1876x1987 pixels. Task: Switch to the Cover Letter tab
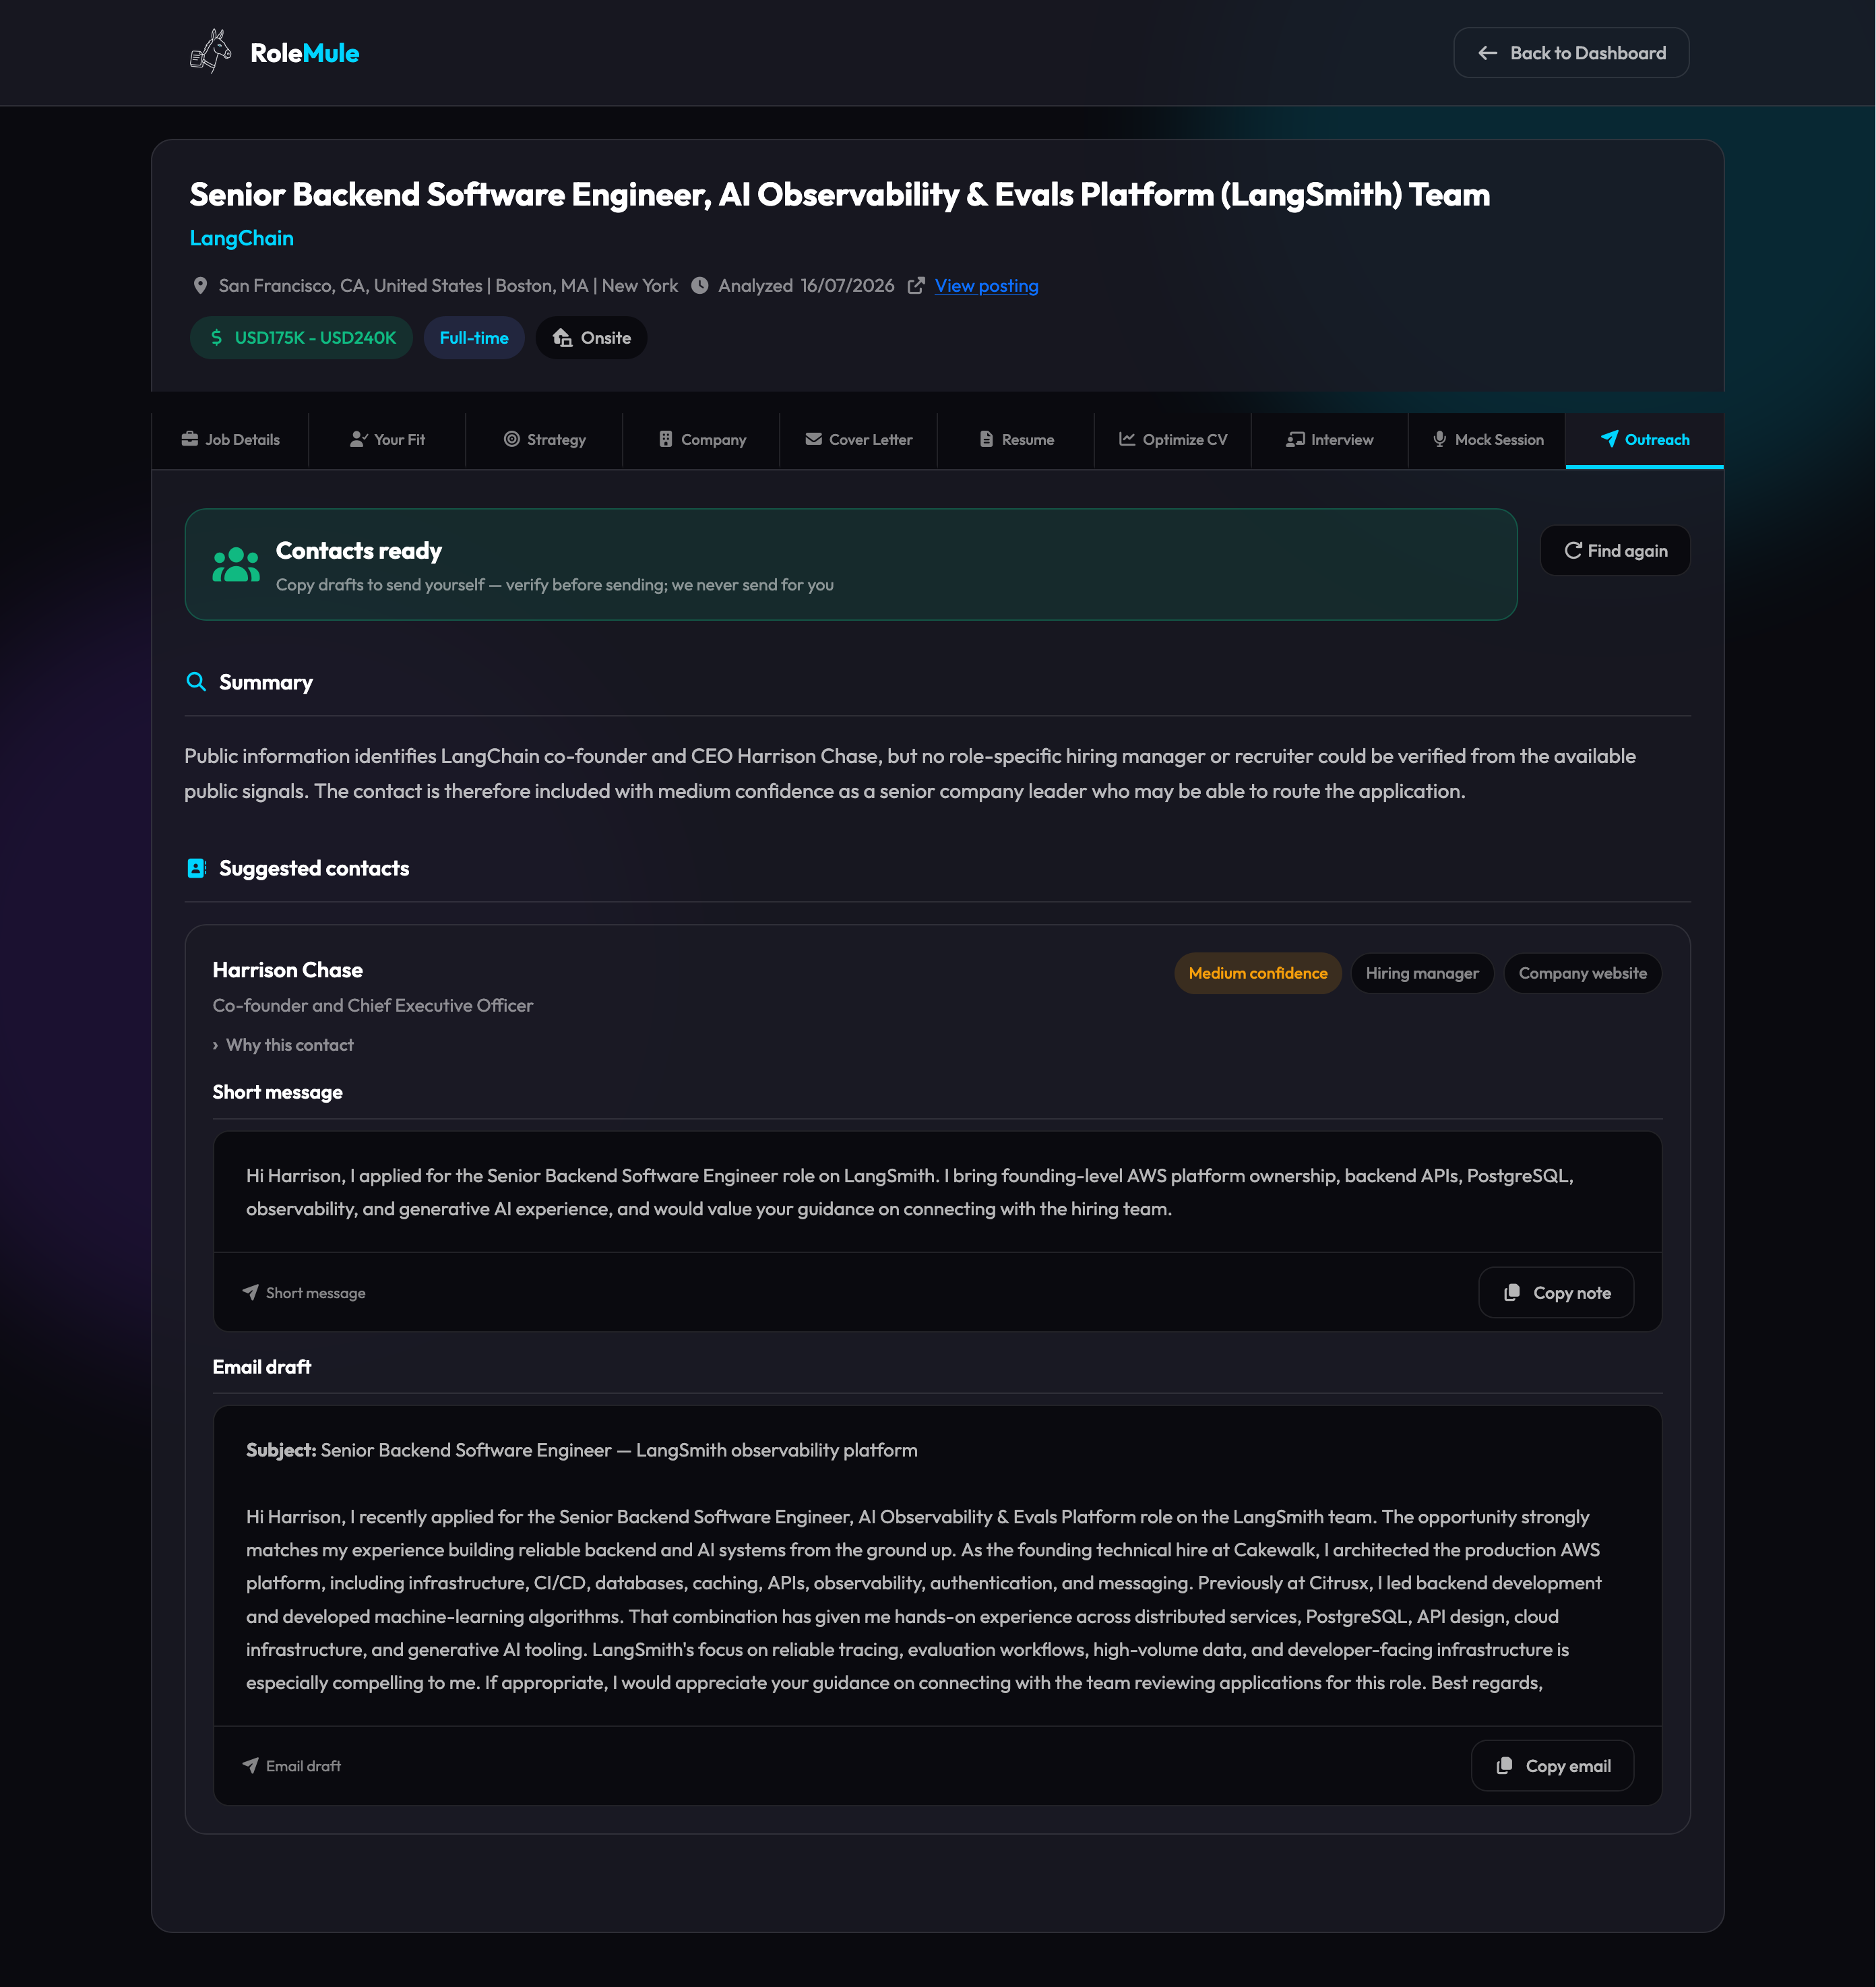[859, 440]
